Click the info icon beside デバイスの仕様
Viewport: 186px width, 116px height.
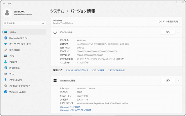[x=55, y=32]
